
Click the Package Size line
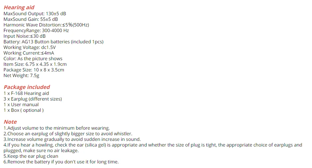click(x=34, y=70)
